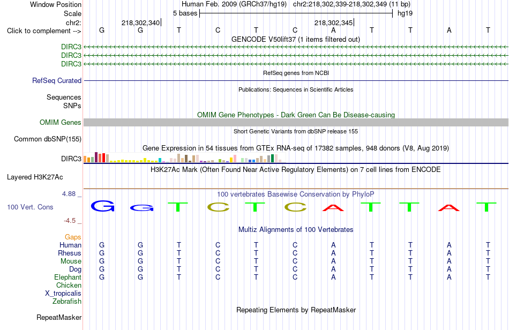The height and width of the screenshot is (330, 509).
Task: Open the H3K27Ac Mark ENCODE track title
Action: click(295, 170)
